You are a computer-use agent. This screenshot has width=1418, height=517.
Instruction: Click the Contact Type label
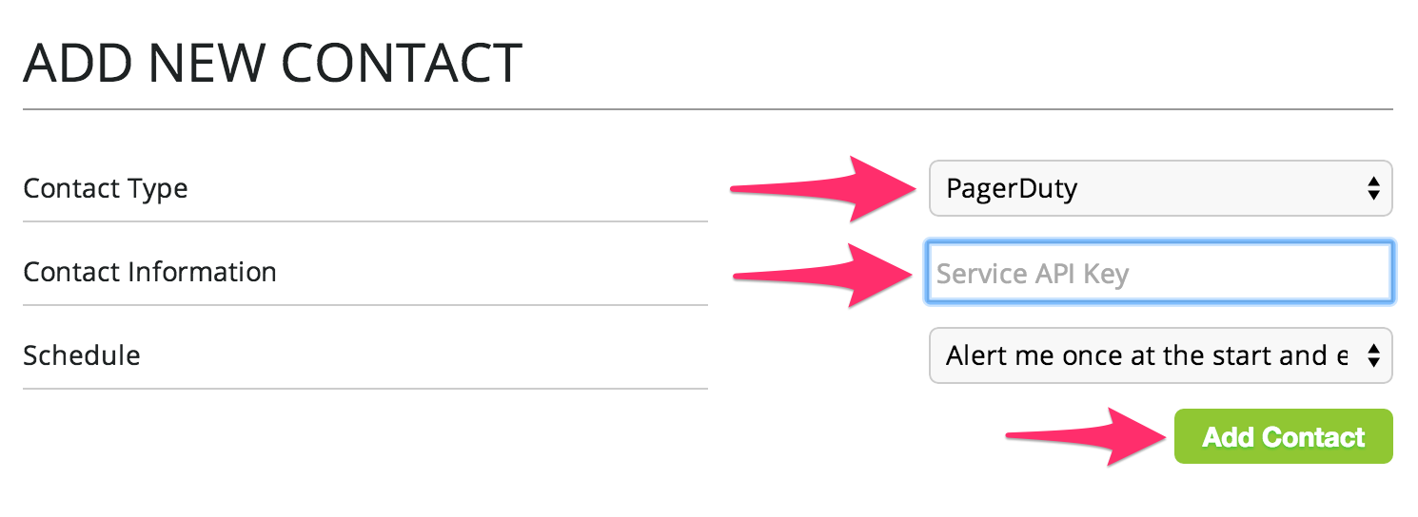pyautogui.click(x=106, y=188)
